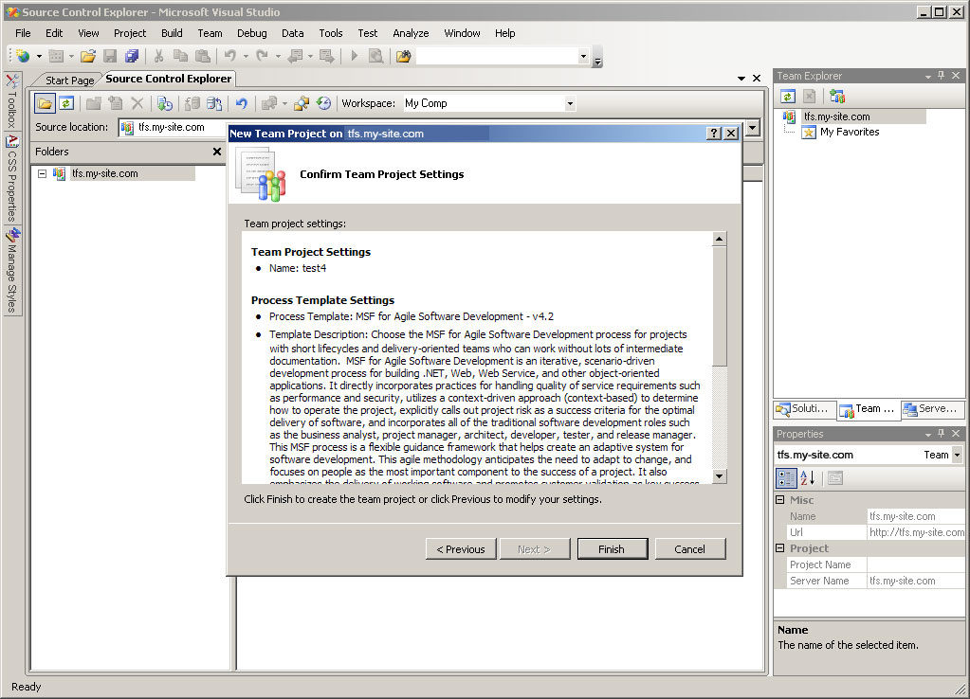Click the Cut scissors icon
The image size is (970, 699).
159,56
